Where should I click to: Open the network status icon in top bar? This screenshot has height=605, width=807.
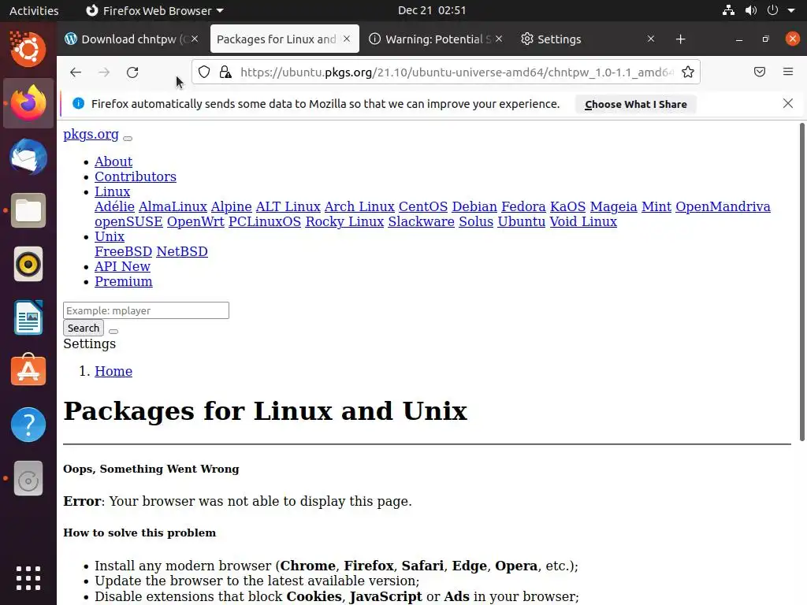click(728, 10)
